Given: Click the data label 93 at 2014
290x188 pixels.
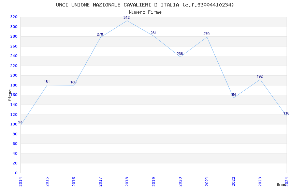Looking at the screenshot, I should 20,122.
